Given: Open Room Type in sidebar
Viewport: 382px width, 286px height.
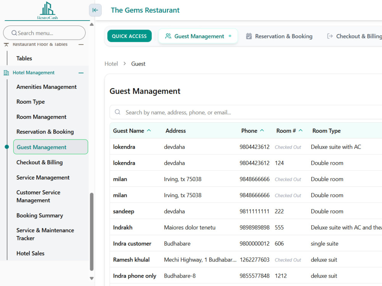Looking at the screenshot, I should click(x=31, y=102).
